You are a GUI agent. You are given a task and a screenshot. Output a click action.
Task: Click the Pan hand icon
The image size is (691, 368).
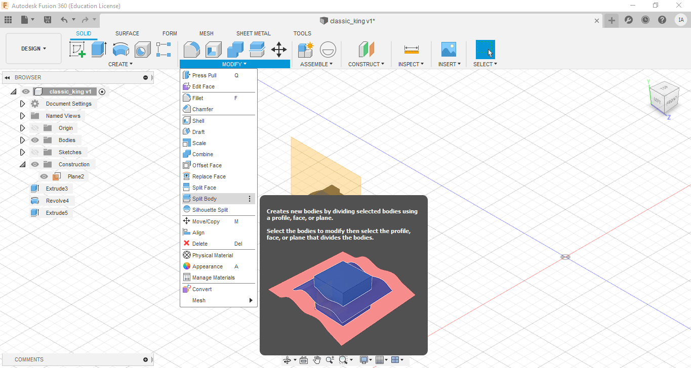[317, 360]
